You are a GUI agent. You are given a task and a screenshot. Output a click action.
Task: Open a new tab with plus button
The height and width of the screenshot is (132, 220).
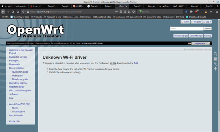click(x=217, y=6)
